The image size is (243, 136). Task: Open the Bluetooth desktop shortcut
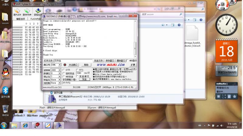point(5,91)
